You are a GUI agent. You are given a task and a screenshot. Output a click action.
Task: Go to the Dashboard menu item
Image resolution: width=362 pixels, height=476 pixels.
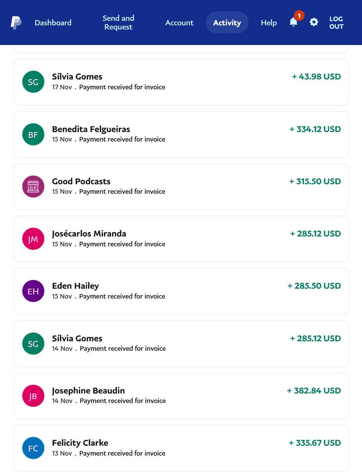[53, 23]
